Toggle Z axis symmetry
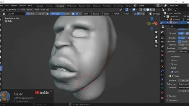The image size is (189, 106). tap(144, 14)
